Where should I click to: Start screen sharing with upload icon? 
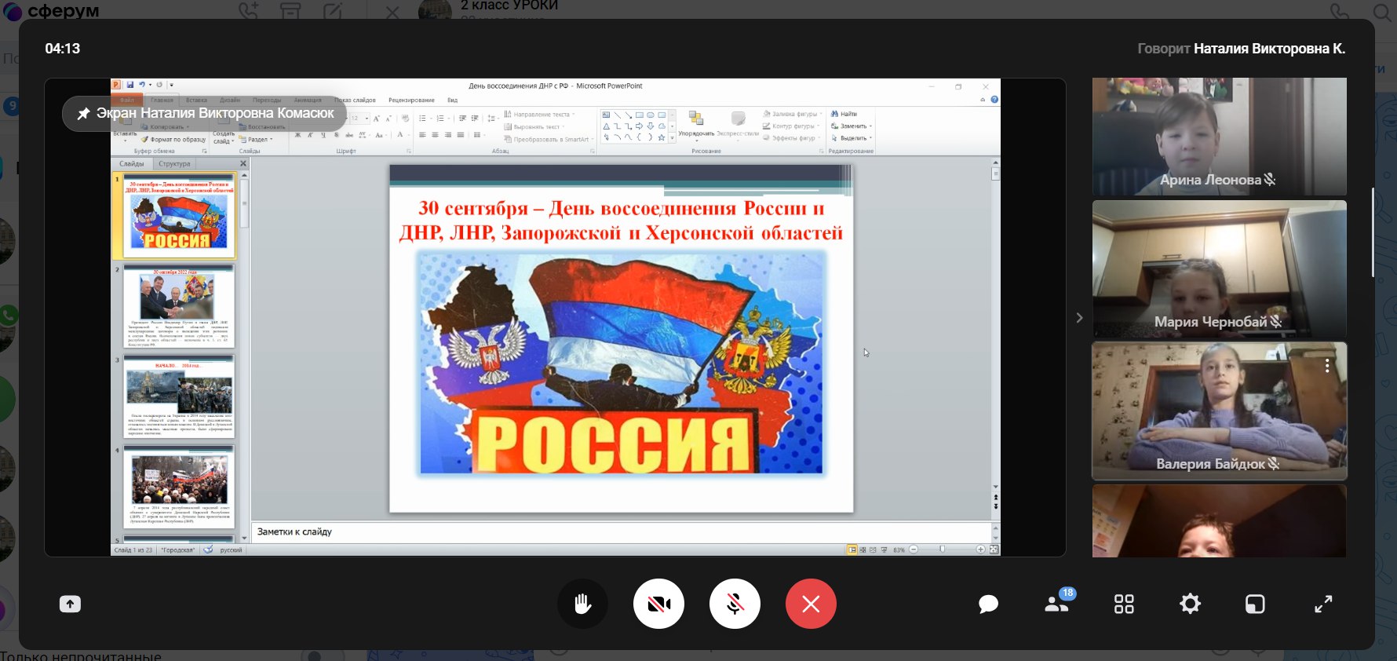70,604
